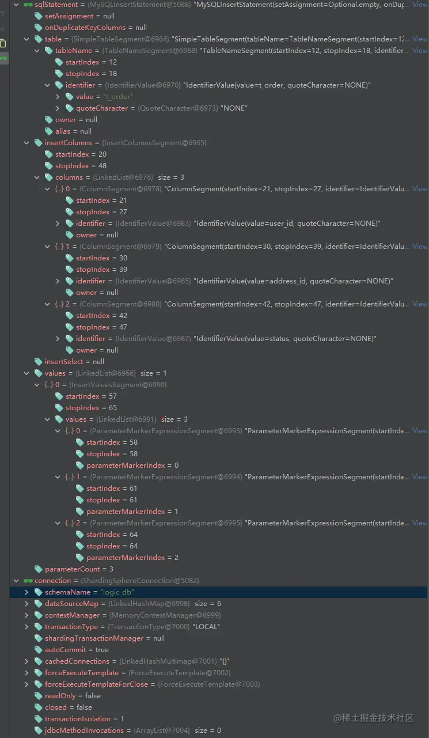Click the up arrow in left gutter
Screen dimensions: 429x738
click(3, 12)
